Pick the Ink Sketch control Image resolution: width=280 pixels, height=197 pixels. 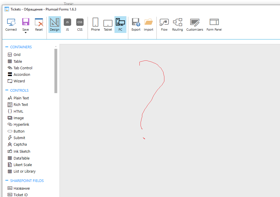coord(19,151)
